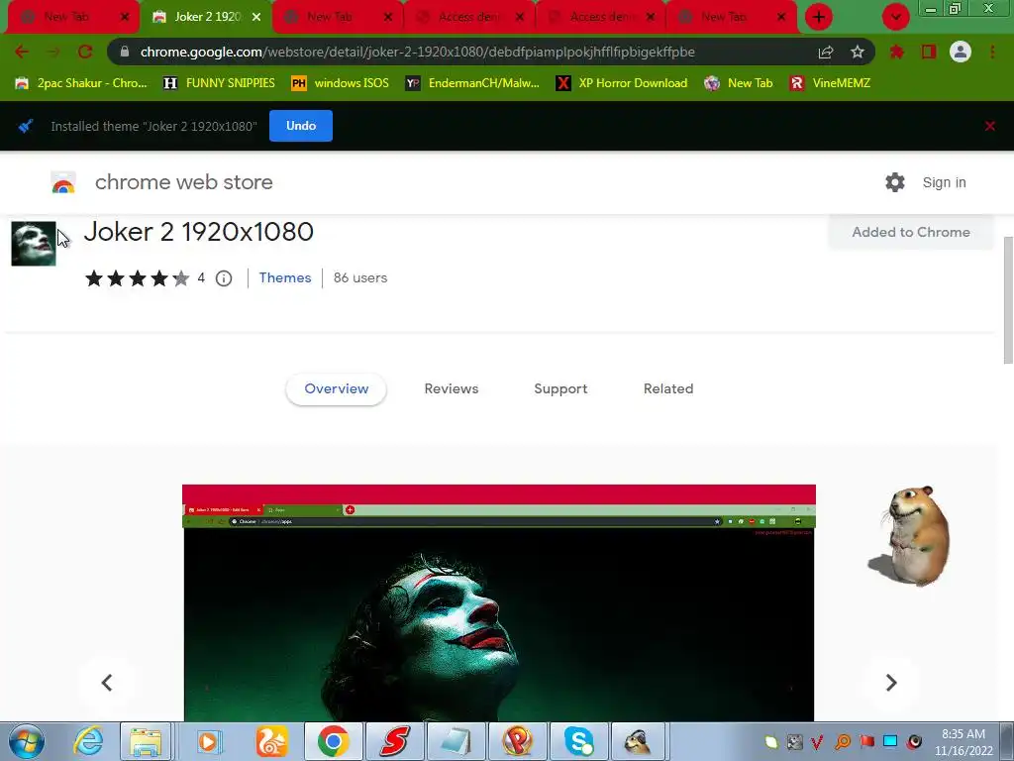This screenshot has width=1014, height=761.
Task: Switch to the Reviews tab
Action: pyautogui.click(x=452, y=388)
